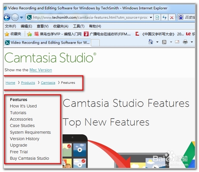Open the 文件(F) menu

[11, 26]
